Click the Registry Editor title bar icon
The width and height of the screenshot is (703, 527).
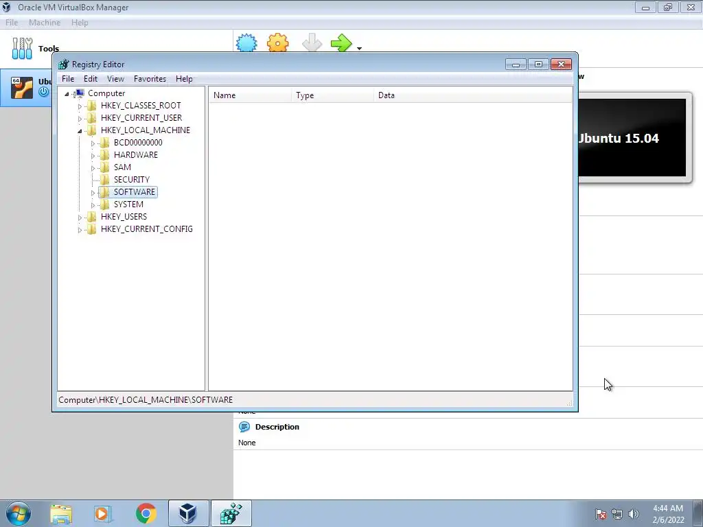click(64, 64)
